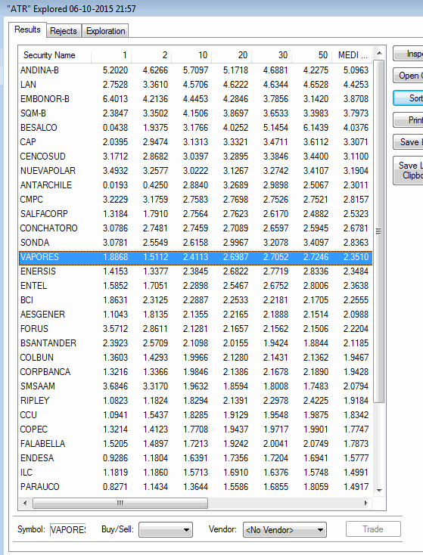423x555 pixels.
Task: Select the NUEVAPOLAR row
Action: 195,171
